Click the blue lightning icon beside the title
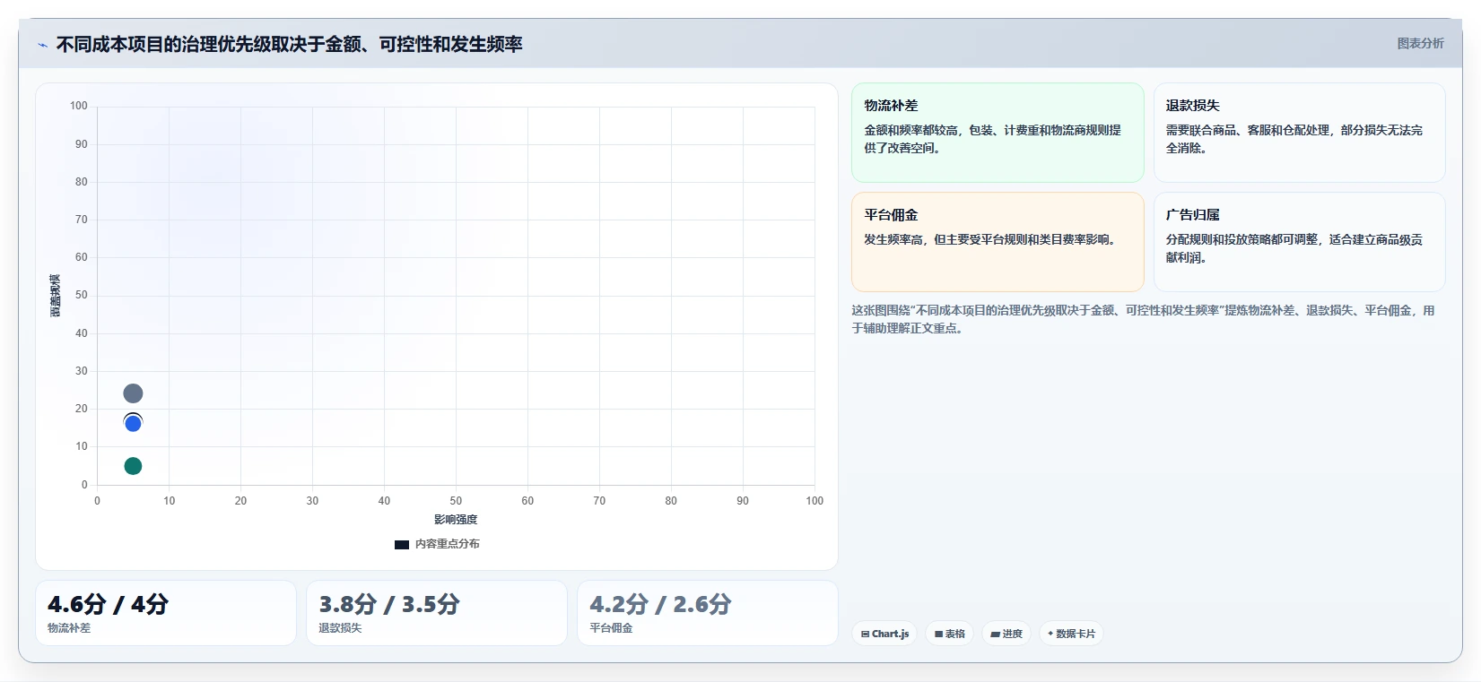The image size is (1481, 682). (42, 45)
